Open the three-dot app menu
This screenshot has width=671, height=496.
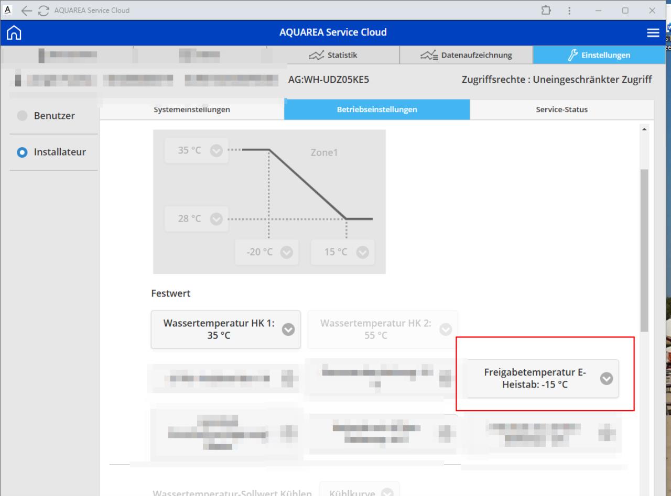pos(569,10)
